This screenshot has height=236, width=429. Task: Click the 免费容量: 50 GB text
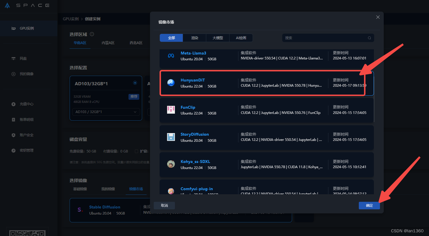pos(83,152)
